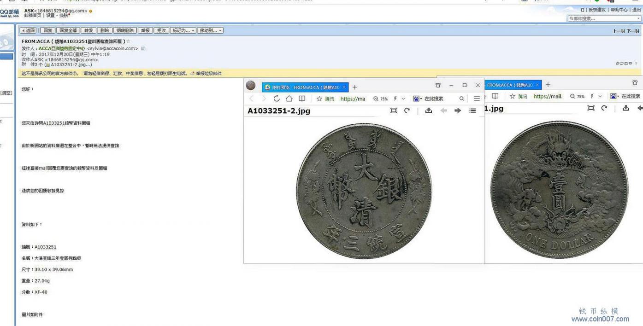This screenshot has width=643, height=326.
Task: Click the 大清银币 coin image in viewer
Action: [364, 190]
